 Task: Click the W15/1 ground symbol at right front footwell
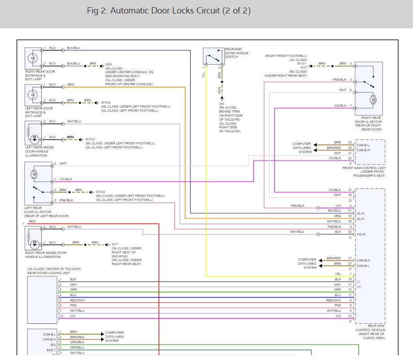[x=311, y=66]
